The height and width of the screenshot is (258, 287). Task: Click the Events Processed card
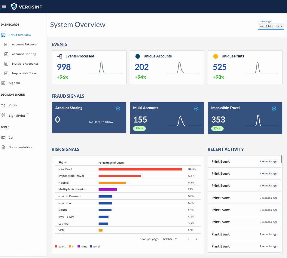click(x=89, y=67)
